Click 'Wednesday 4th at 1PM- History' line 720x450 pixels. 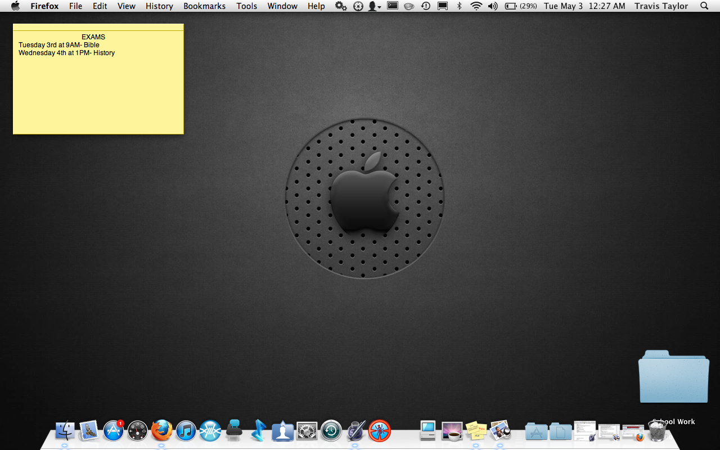point(66,53)
